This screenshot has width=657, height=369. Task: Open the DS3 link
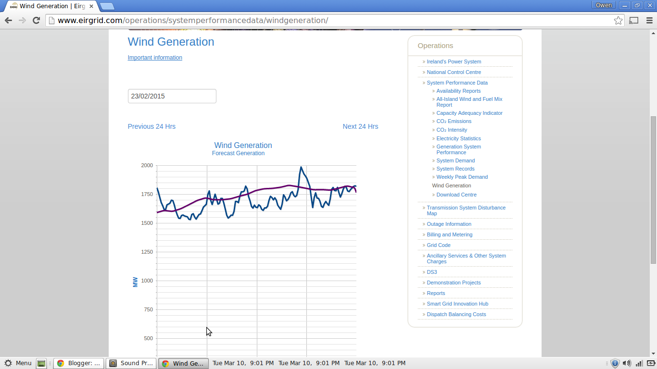[432, 272]
